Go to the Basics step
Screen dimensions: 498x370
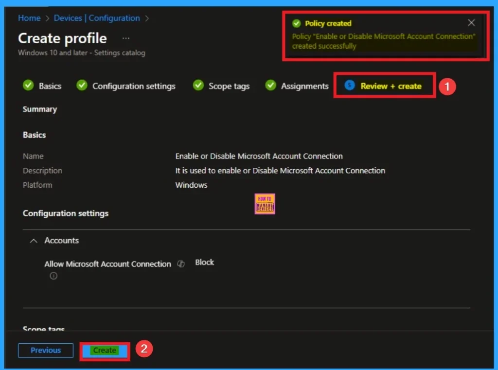click(x=50, y=86)
